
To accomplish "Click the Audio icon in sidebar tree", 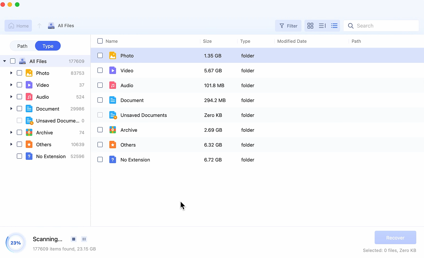I will point(29,97).
